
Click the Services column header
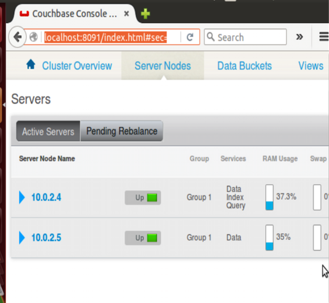(x=233, y=159)
